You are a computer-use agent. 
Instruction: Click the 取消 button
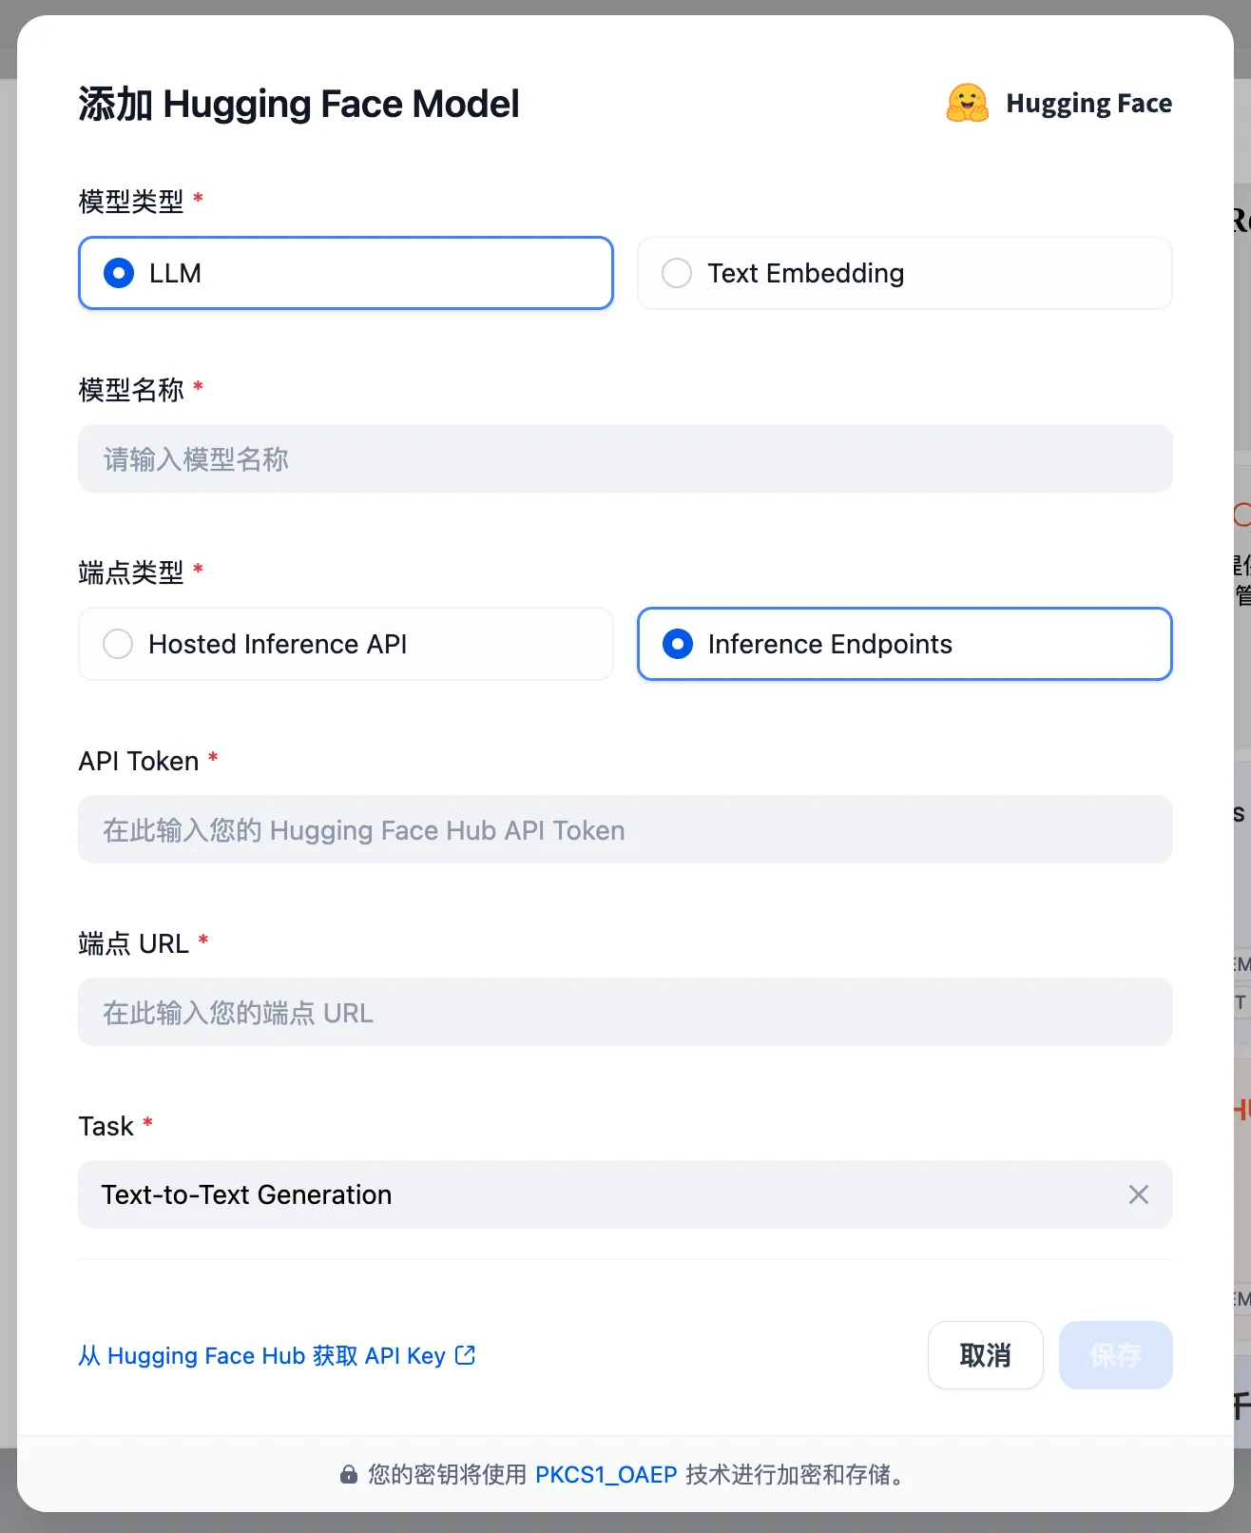coord(985,1355)
